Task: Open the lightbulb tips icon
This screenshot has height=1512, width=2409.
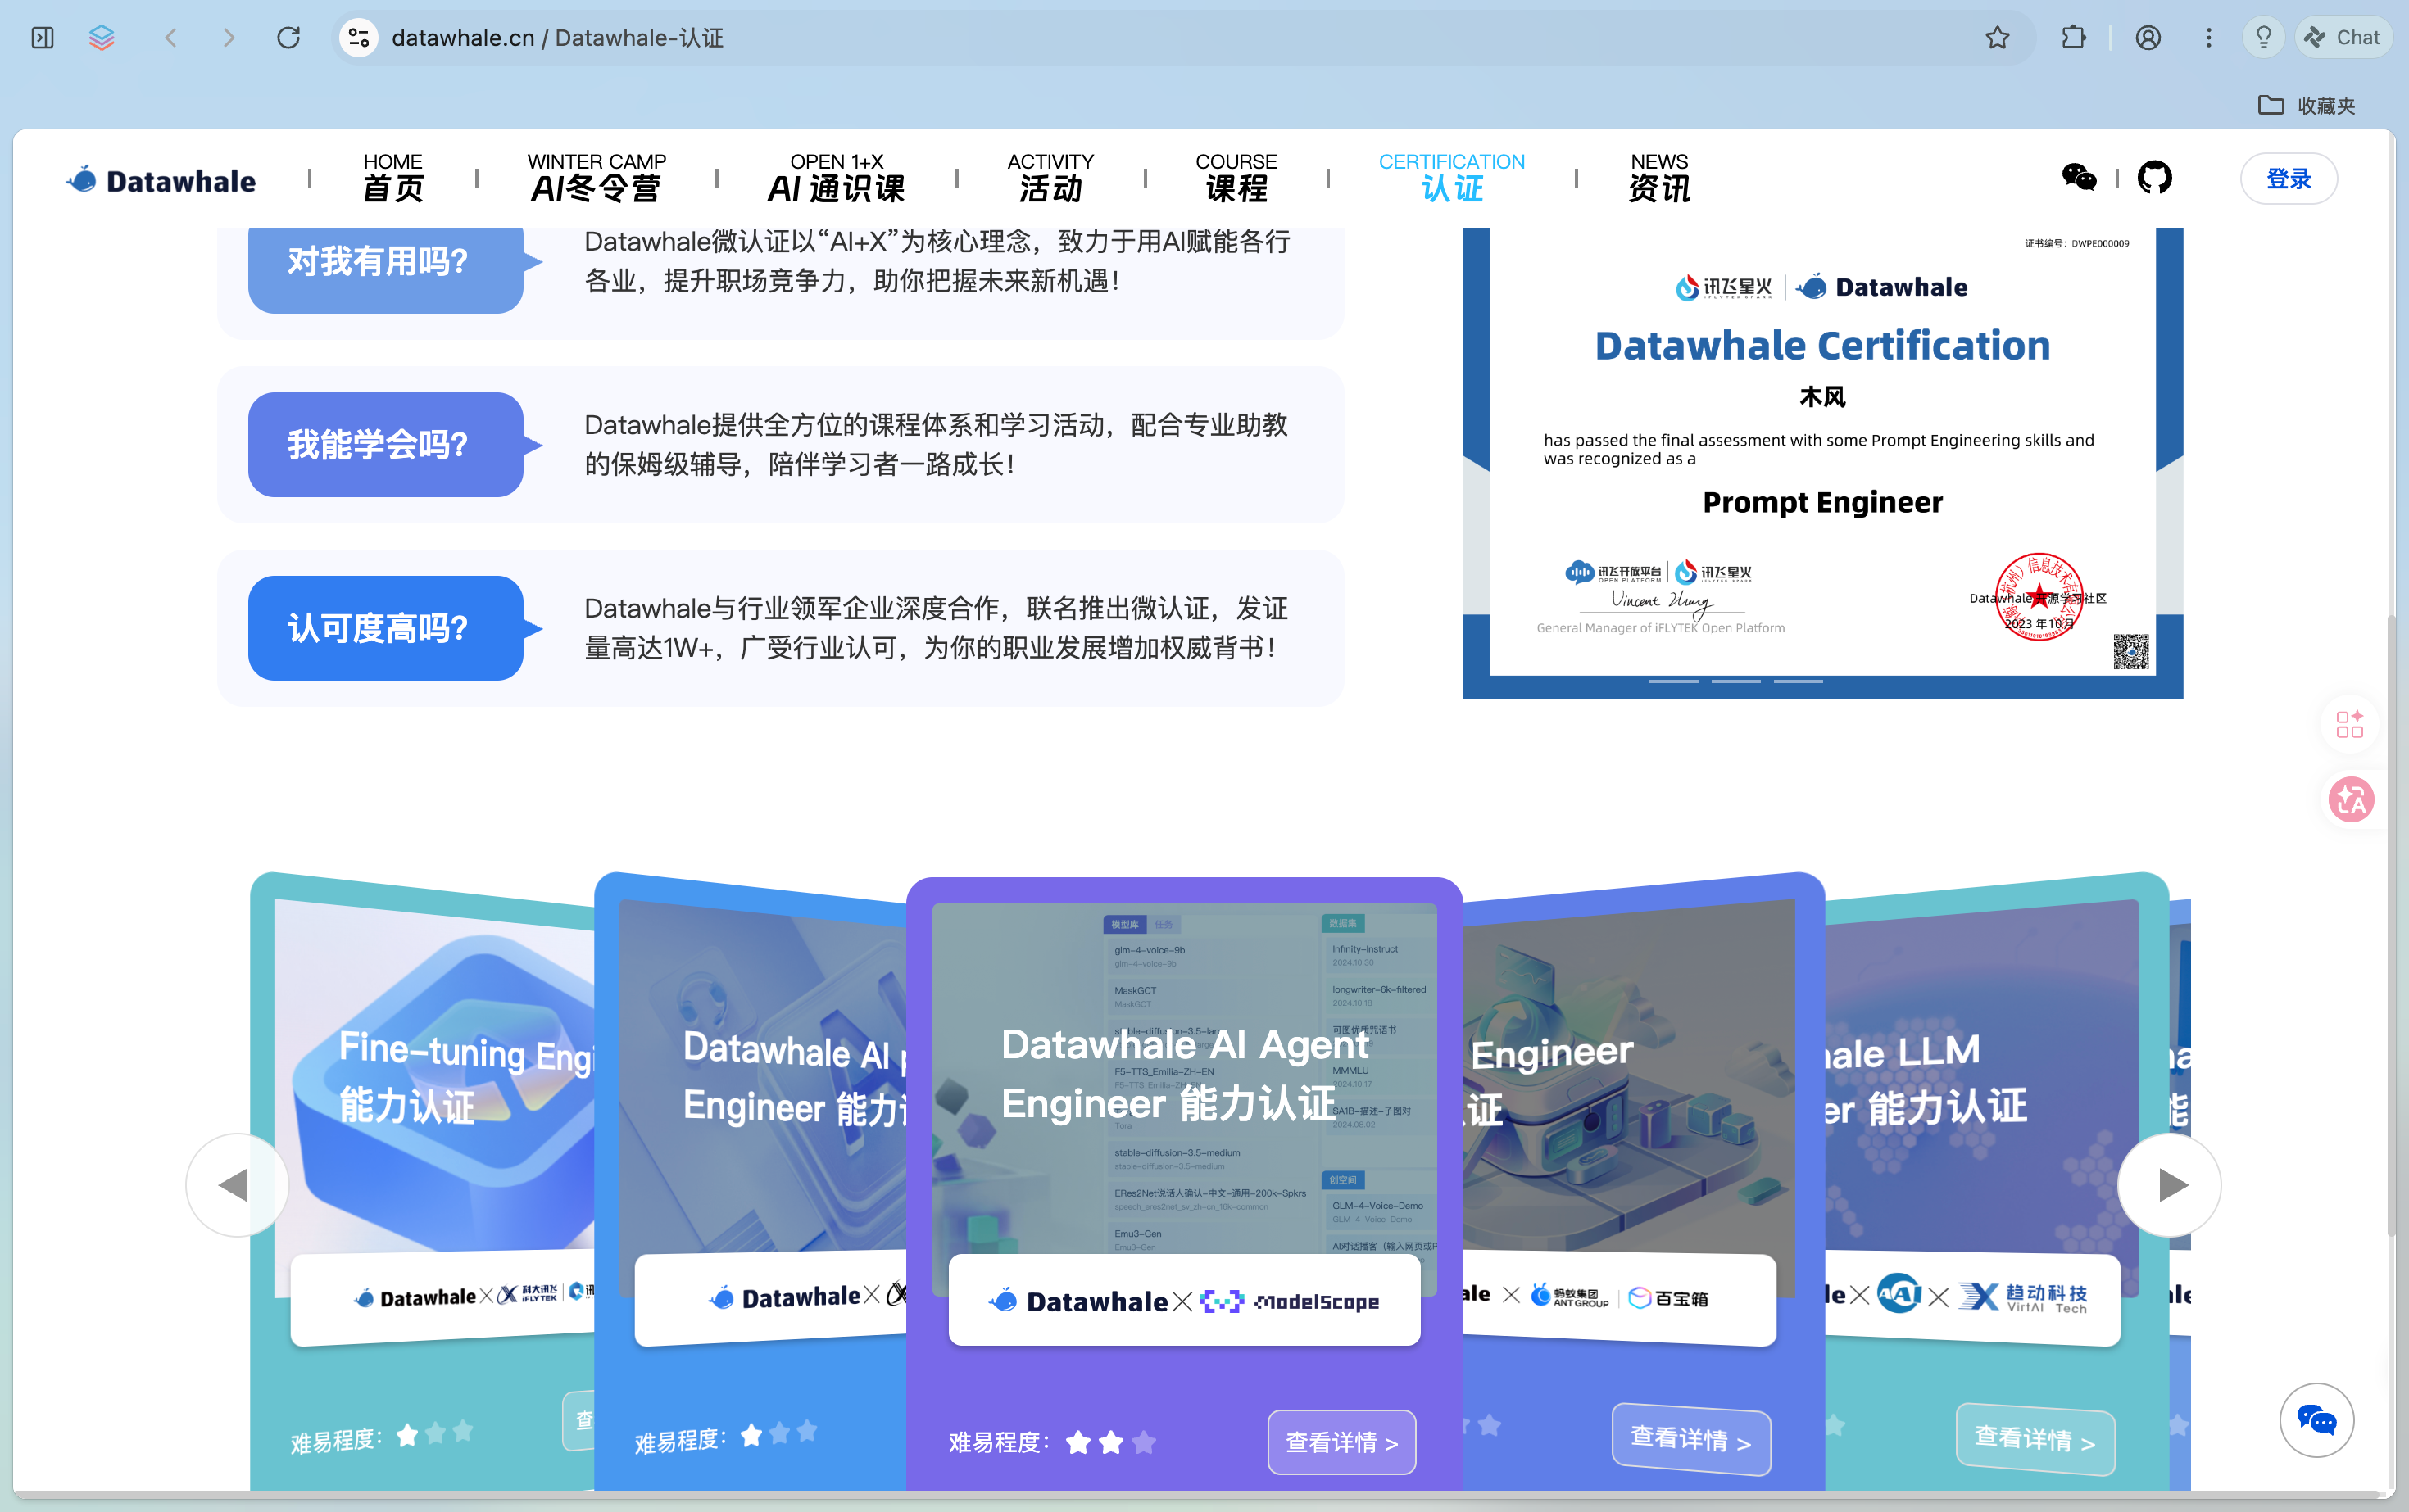Action: [2263, 38]
